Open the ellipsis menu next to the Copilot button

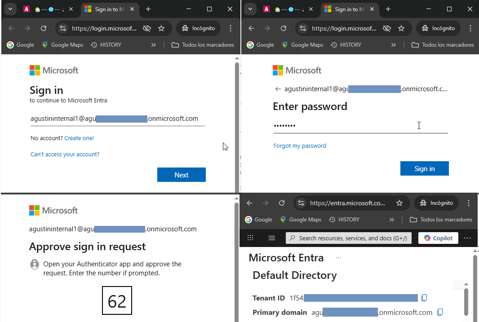467,238
